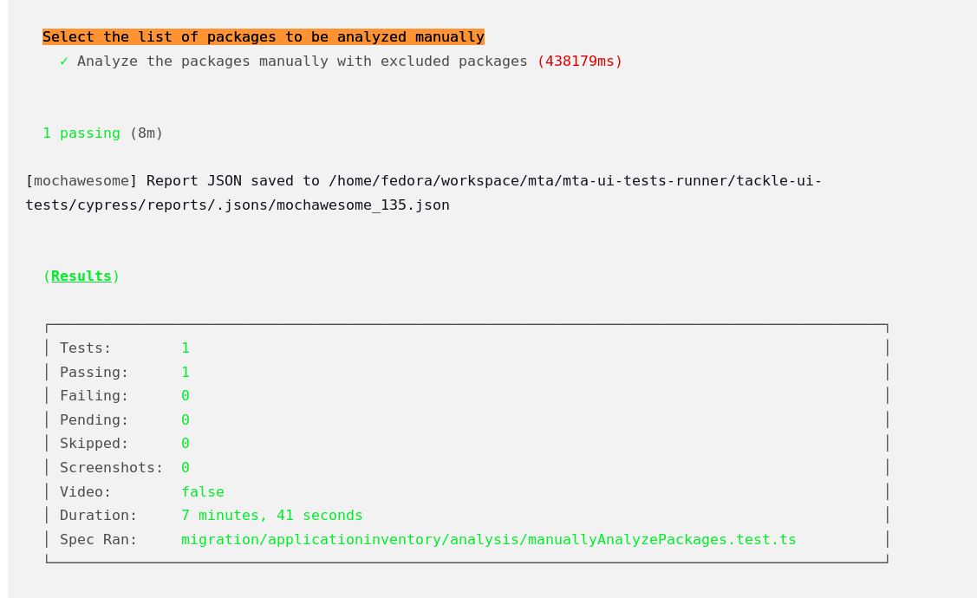Click the green checkmark beside the passed test
Image resolution: width=977 pixels, height=598 pixels.
(64, 62)
